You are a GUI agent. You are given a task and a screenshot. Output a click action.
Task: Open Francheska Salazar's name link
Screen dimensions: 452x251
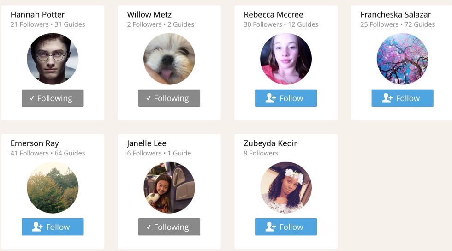click(396, 14)
